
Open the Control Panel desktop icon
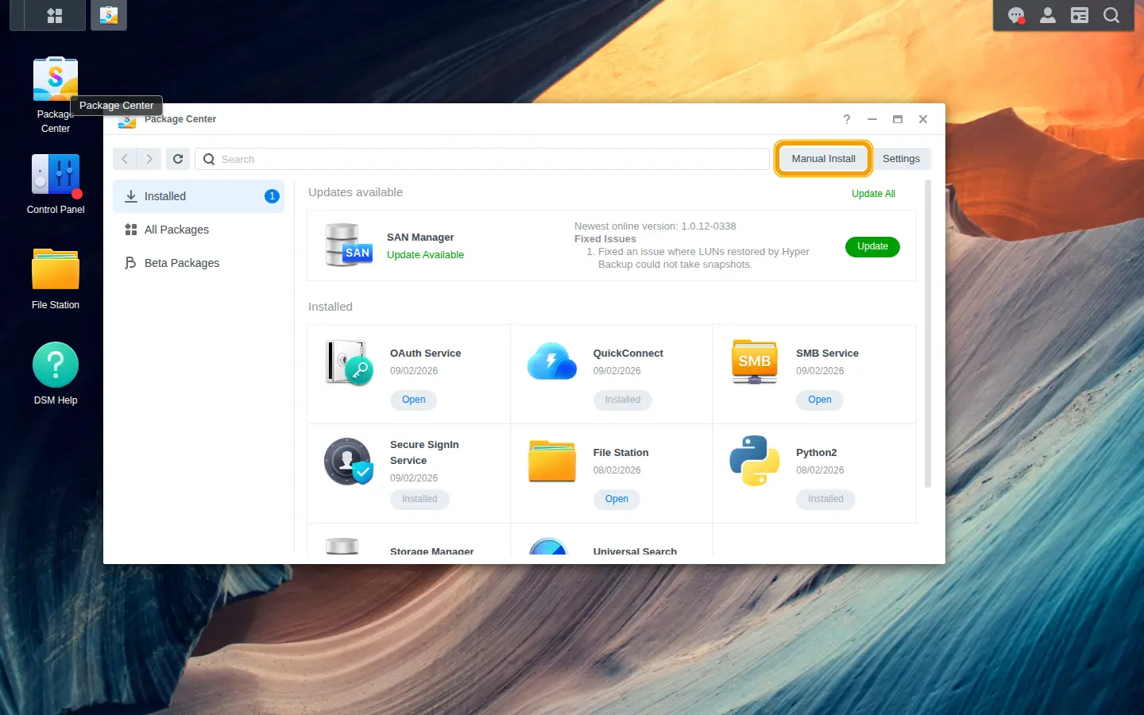[56, 175]
